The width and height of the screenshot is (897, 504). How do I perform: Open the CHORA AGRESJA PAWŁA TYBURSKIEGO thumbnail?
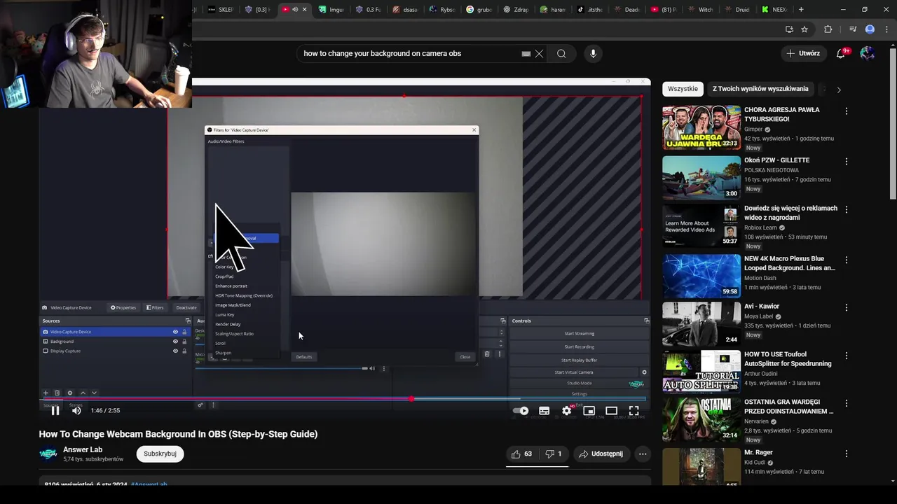[x=701, y=127]
